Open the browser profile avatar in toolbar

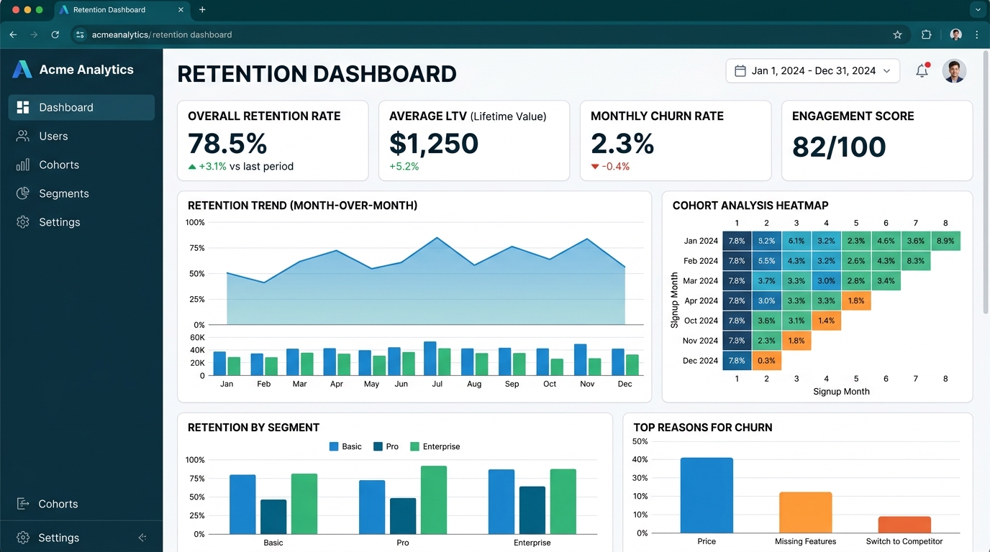[x=955, y=34]
